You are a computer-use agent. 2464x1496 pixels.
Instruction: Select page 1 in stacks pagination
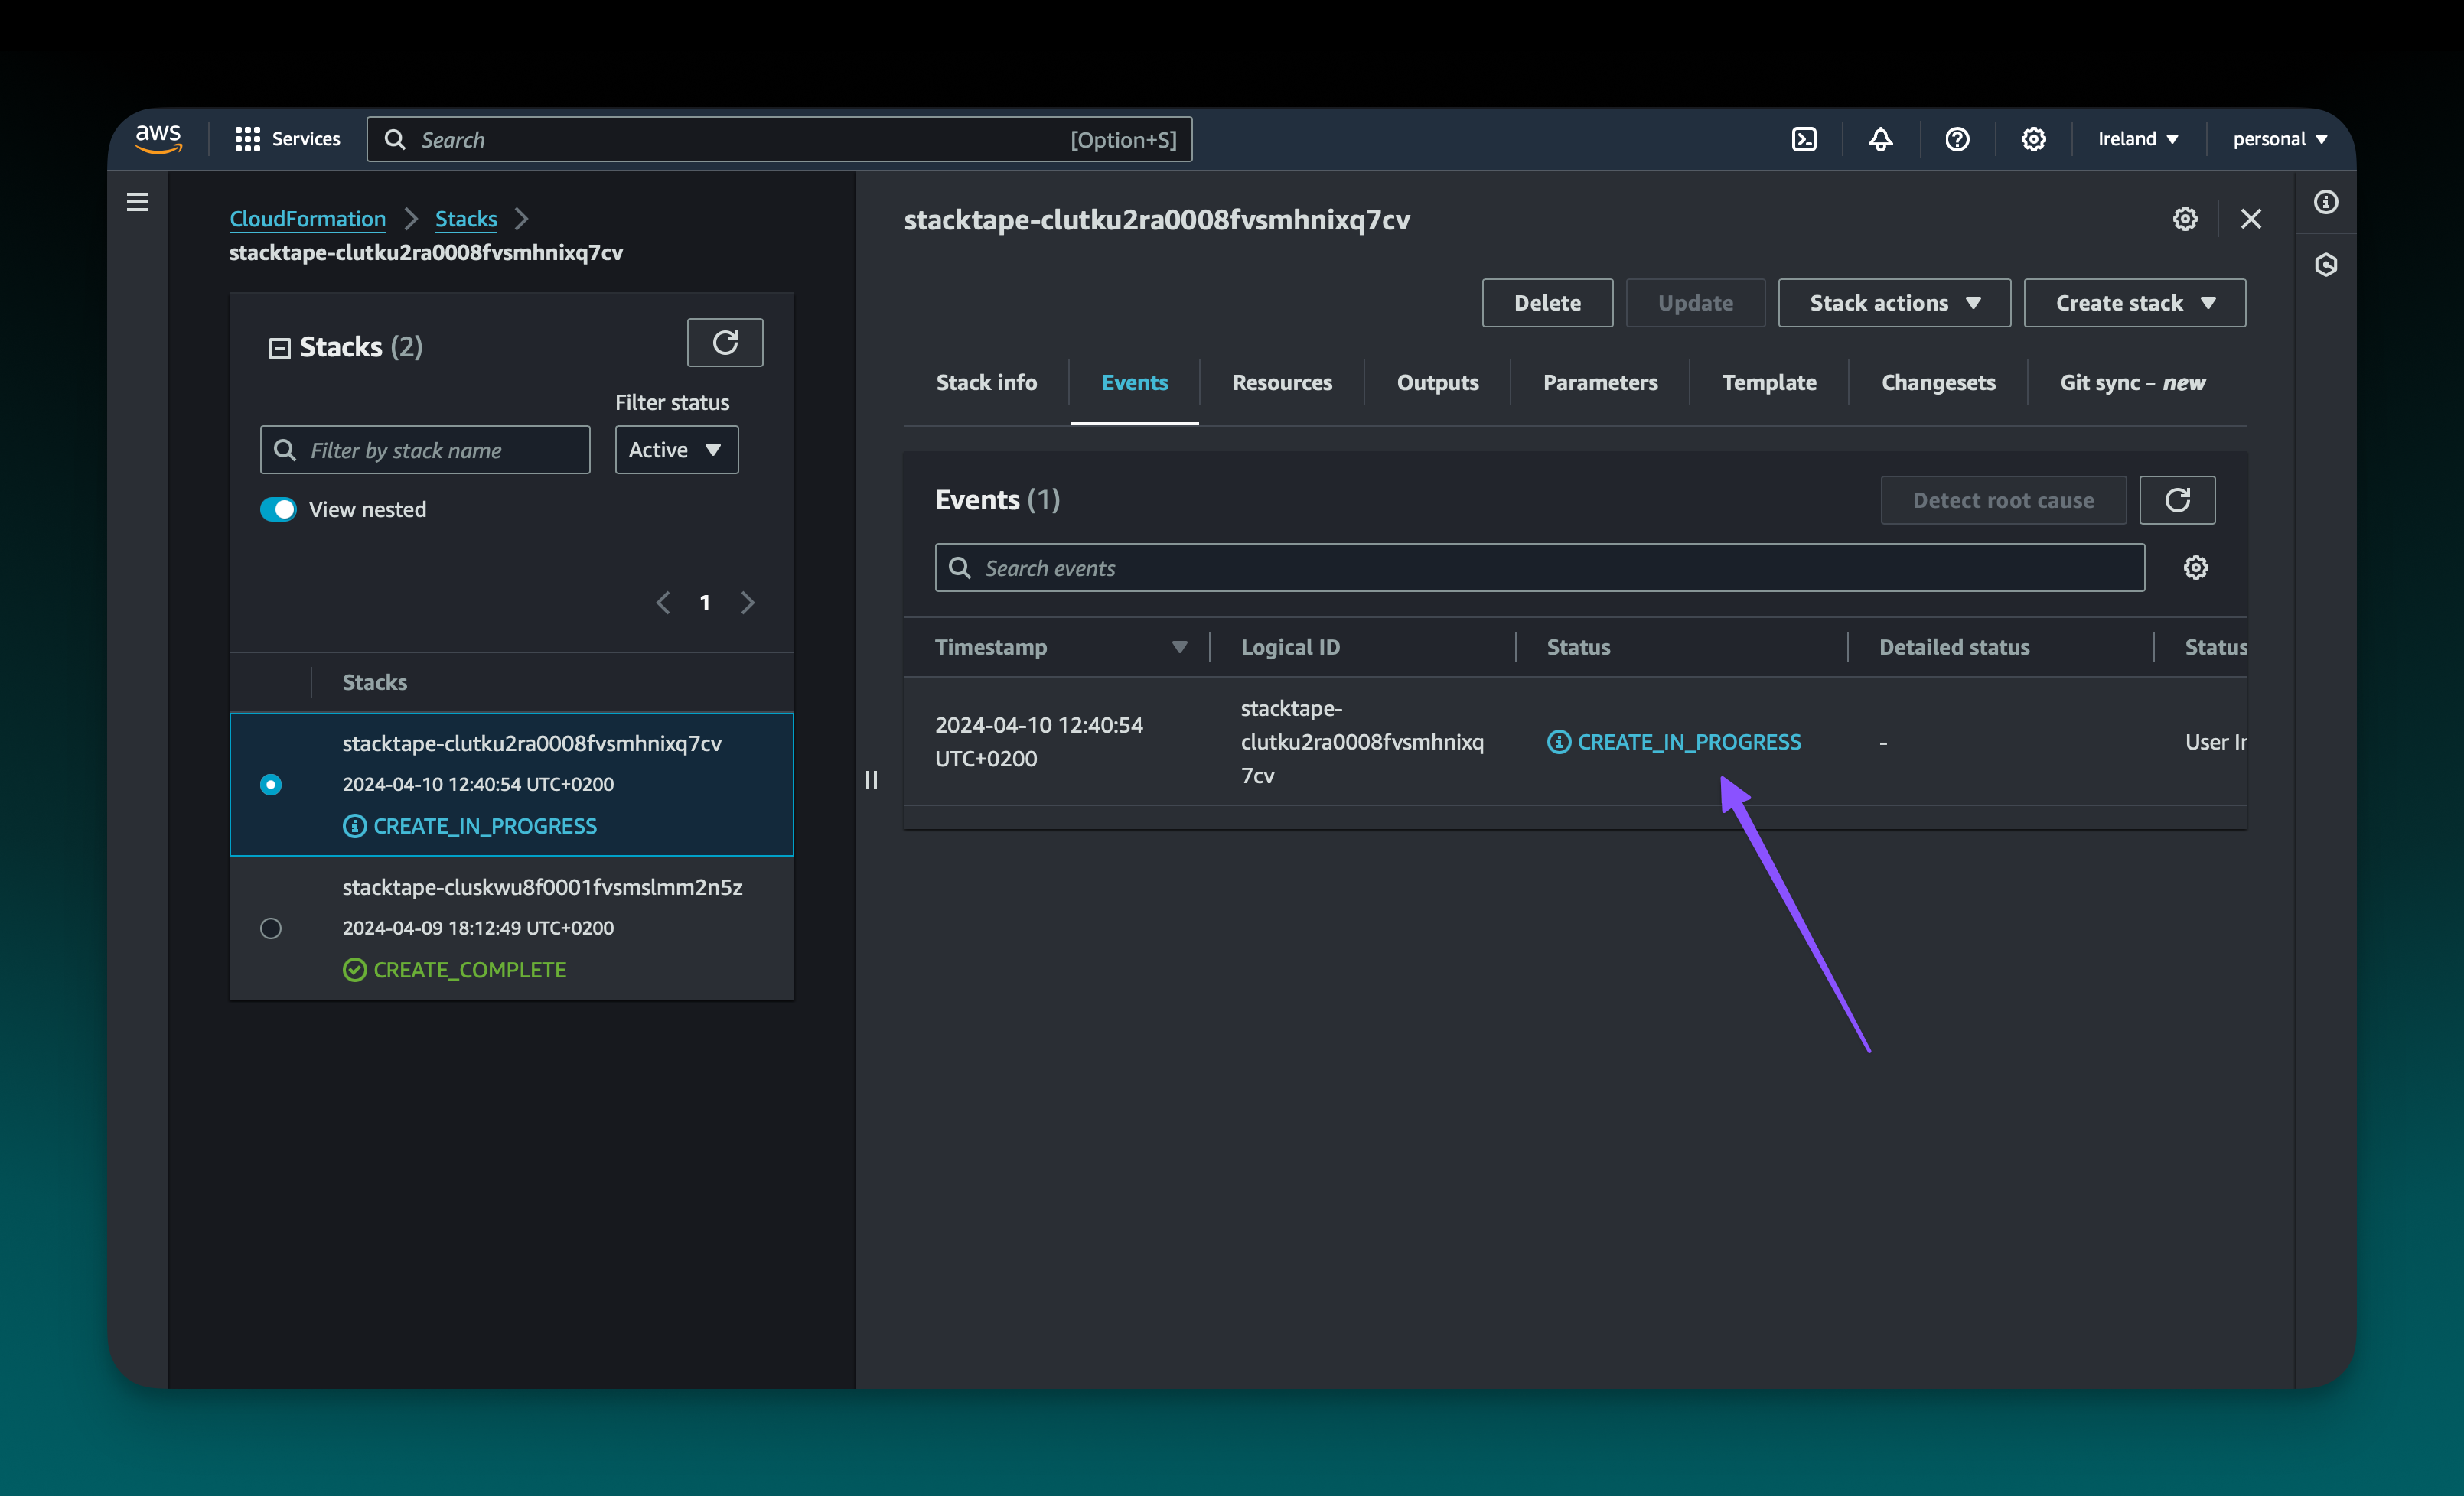(705, 603)
